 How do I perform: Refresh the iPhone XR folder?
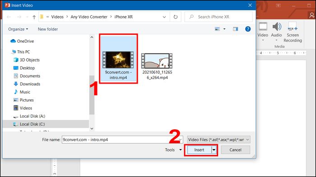[176, 17]
